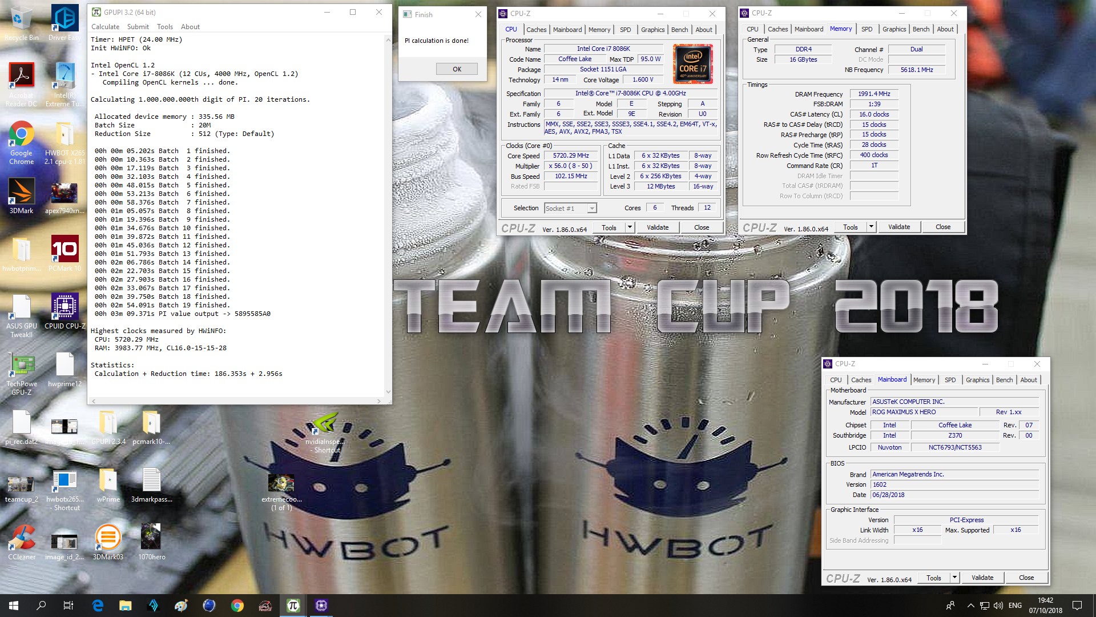Open Tools menu in GPUPI

click(x=164, y=27)
